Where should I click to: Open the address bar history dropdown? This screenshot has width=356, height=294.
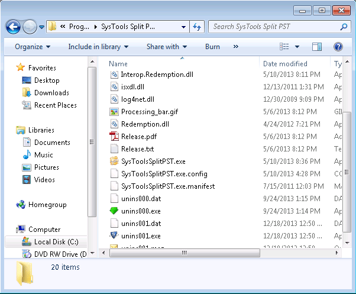click(183, 27)
